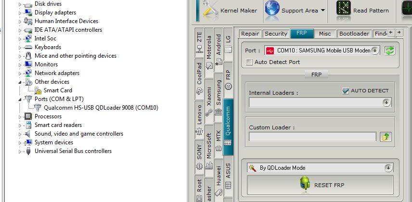Click the IDE ATA/ATAPI controllers icon
This screenshot has height=202, width=412.
pyautogui.click(x=28, y=30)
